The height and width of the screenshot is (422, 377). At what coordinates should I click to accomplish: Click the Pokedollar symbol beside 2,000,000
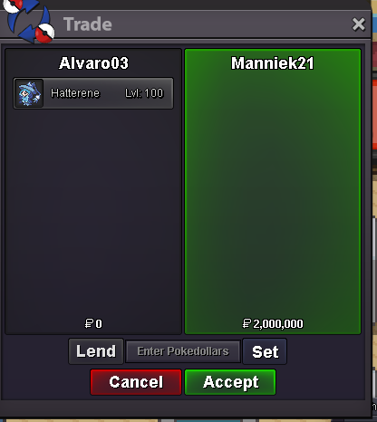pyautogui.click(x=246, y=323)
